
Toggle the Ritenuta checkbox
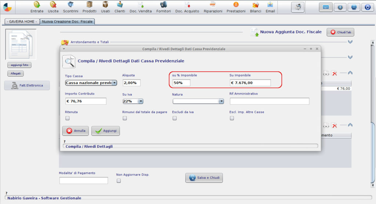(x=68, y=118)
